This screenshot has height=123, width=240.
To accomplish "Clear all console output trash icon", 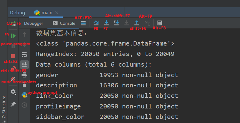I will (24, 85).
